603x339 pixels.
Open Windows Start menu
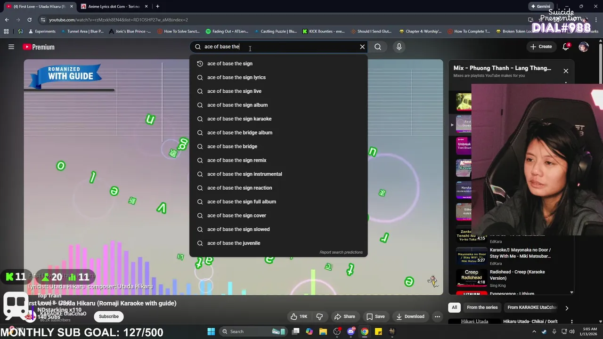pos(211,331)
